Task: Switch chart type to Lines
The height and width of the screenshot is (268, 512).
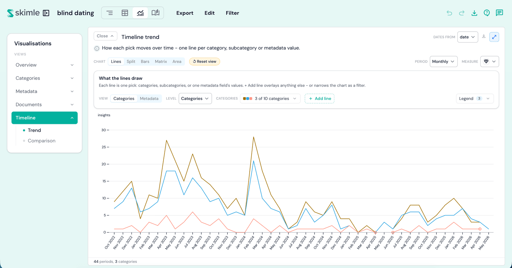Action: [116, 62]
